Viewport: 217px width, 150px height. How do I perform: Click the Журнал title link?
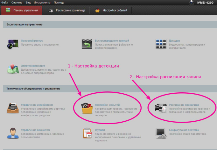100,130
